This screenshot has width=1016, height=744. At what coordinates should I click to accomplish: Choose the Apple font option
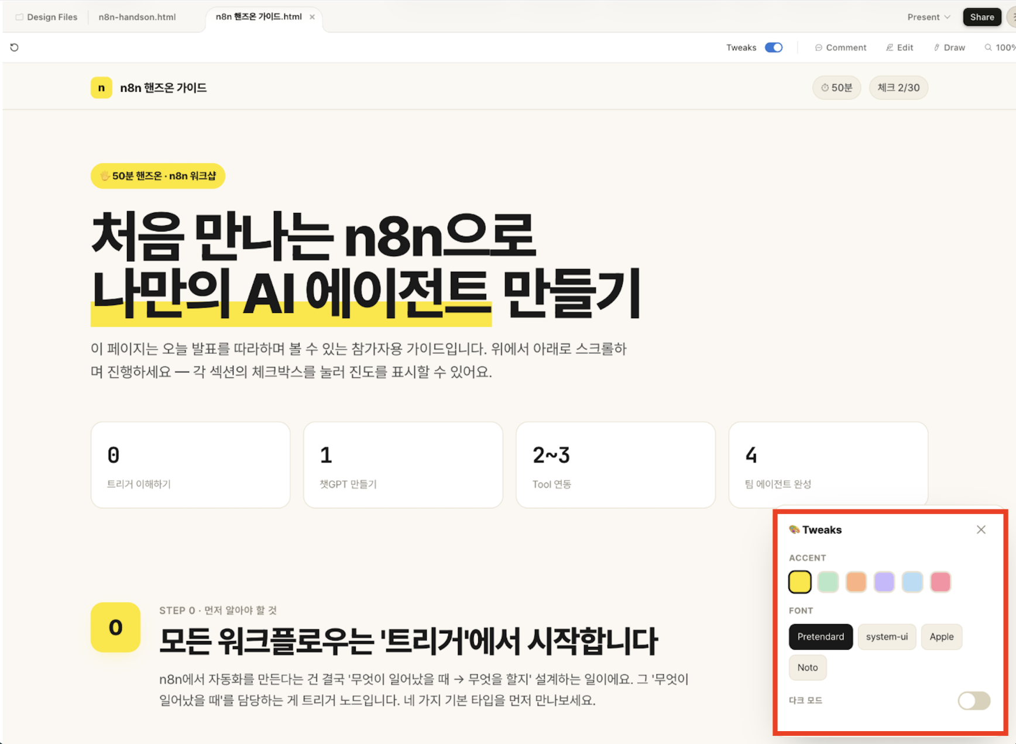[x=942, y=637]
